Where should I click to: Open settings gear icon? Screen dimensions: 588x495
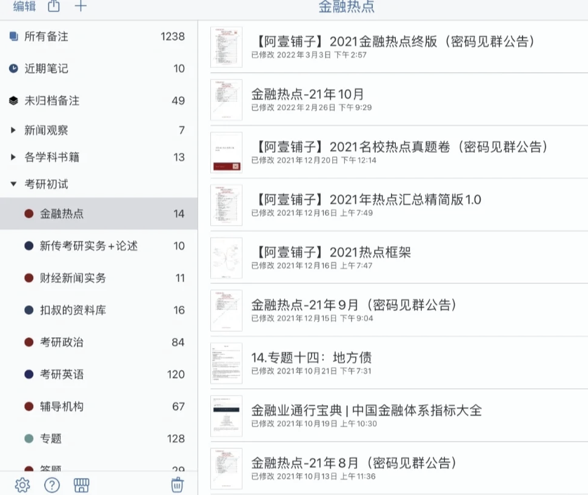[22, 485]
